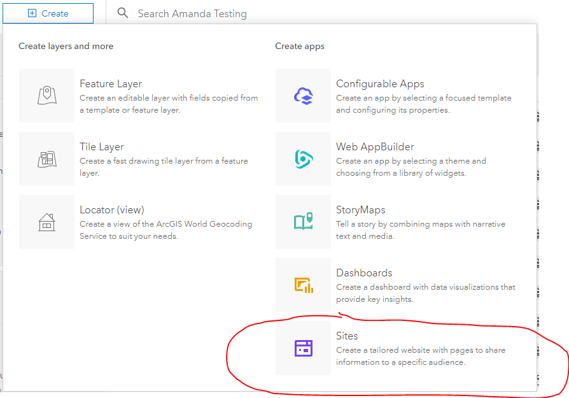Click the plus icon in Create button
This screenshot has width=569, height=398.
(x=32, y=13)
